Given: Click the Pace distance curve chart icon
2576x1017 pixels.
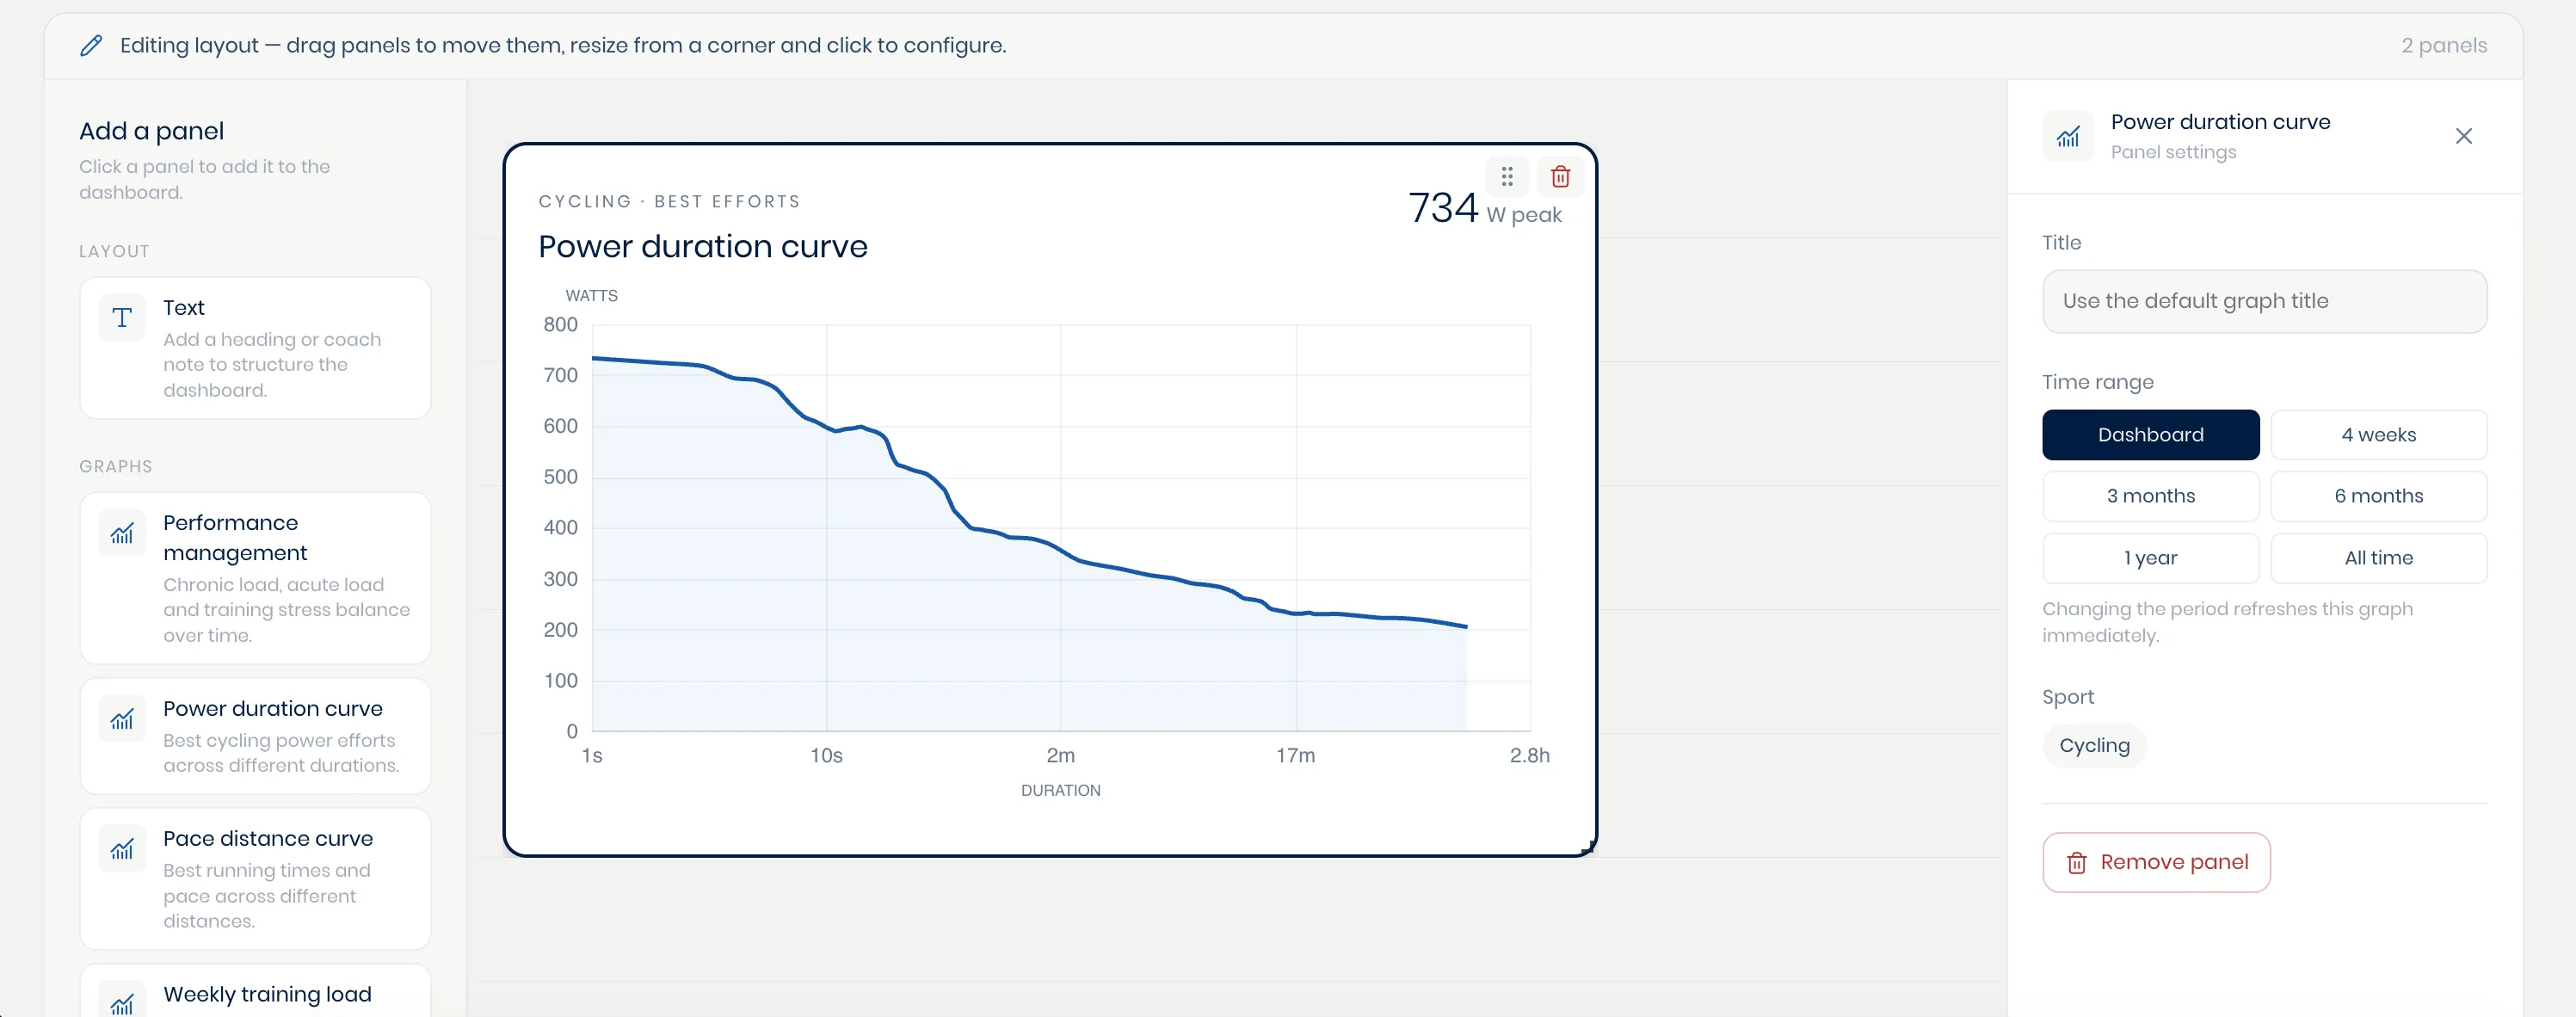Looking at the screenshot, I should click(122, 849).
